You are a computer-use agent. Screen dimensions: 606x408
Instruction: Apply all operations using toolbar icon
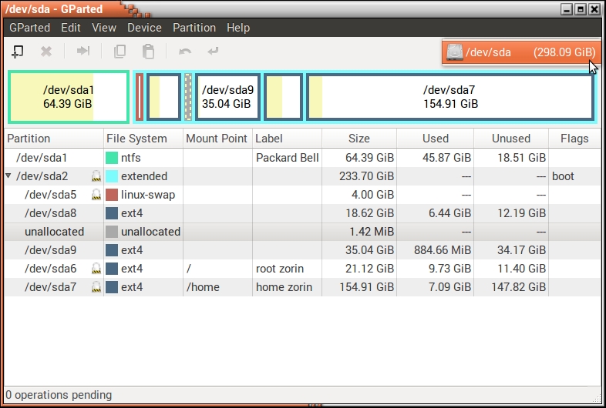pyautogui.click(x=214, y=52)
